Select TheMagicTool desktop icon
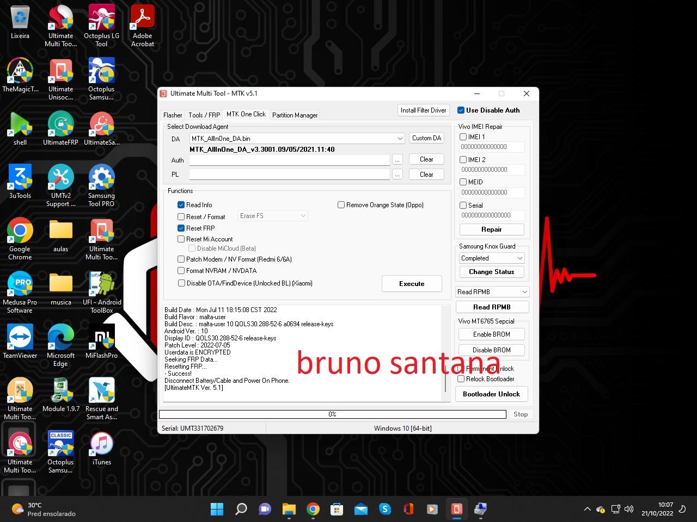The height and width of the screenshot is (522, 697). coord(20,75)
